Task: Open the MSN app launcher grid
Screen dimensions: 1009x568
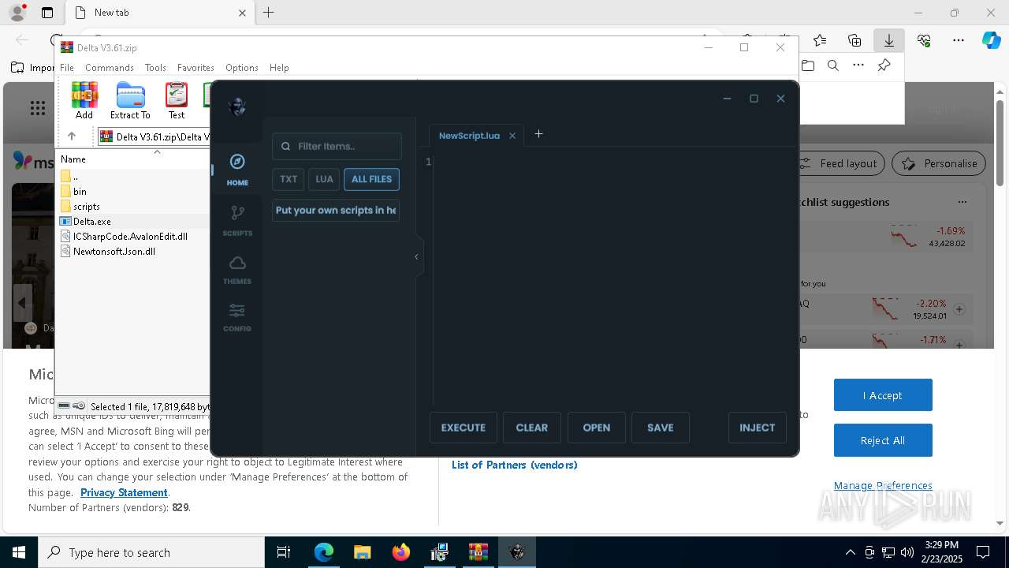Action: pos(37,108)
